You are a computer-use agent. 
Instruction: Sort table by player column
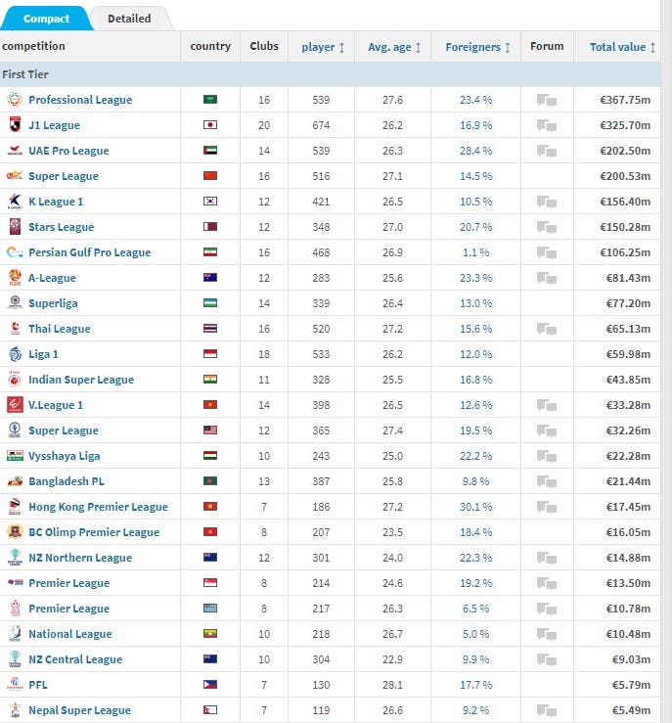coord(323,47)
